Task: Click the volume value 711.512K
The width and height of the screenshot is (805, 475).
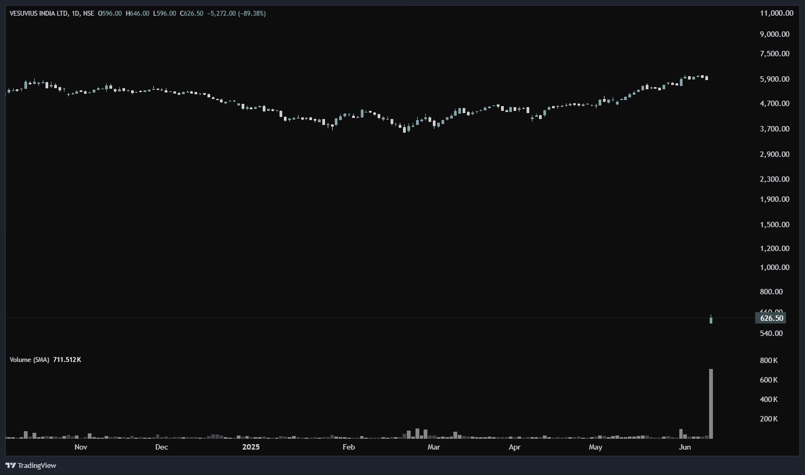Action: 67,360
